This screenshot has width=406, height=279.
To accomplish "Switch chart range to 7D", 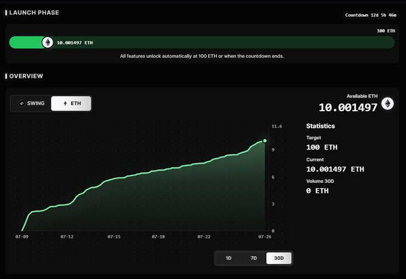I will point(254,258).
